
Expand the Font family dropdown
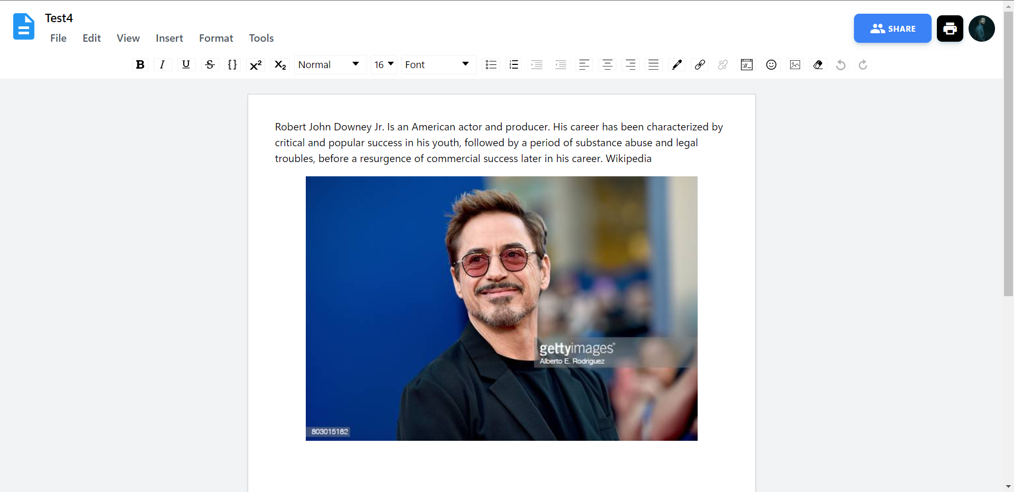point(437,64)
